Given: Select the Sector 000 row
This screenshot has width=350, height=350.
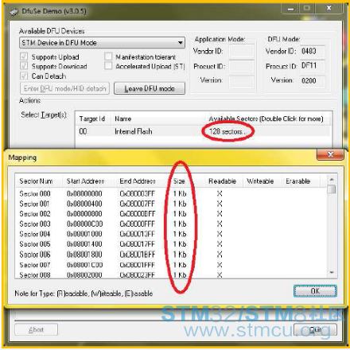Looking at the screenshot, I should click(x=171, y=193).
